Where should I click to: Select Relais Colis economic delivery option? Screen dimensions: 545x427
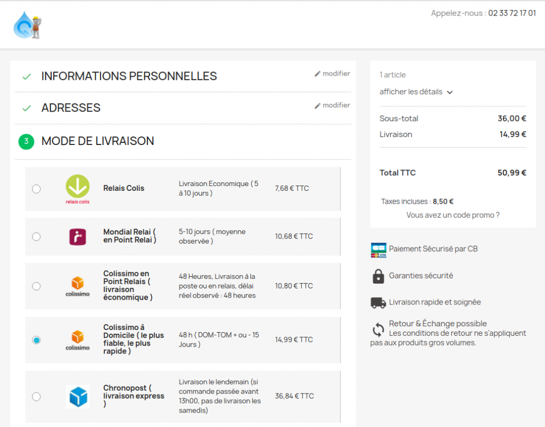[x=36, y=188]
